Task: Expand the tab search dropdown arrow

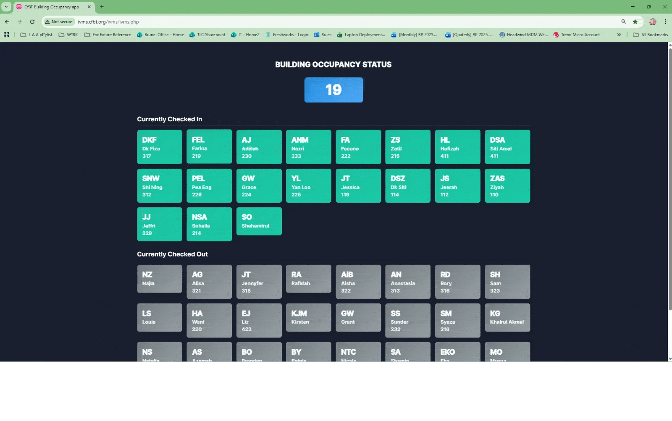Action: [6, 7]
